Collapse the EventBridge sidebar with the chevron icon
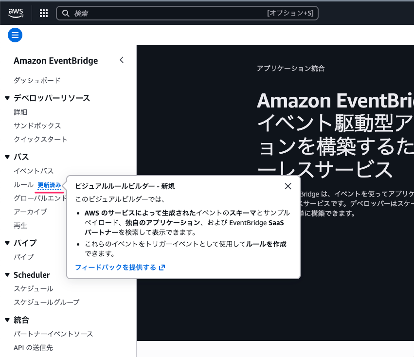 [x=121, y=59]
